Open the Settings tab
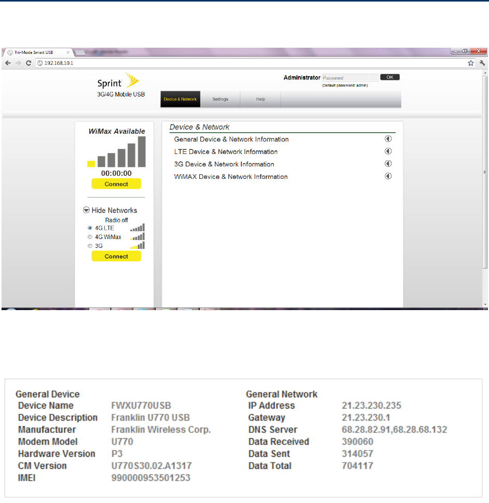489x503 pixels. click(x=220, y=99)
